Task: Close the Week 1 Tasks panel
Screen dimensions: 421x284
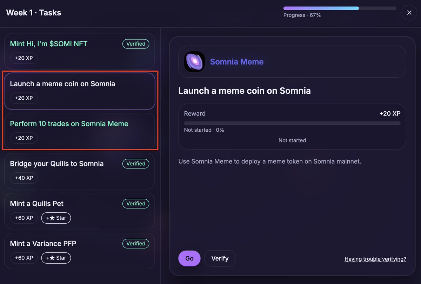Action: pos(409,13)
